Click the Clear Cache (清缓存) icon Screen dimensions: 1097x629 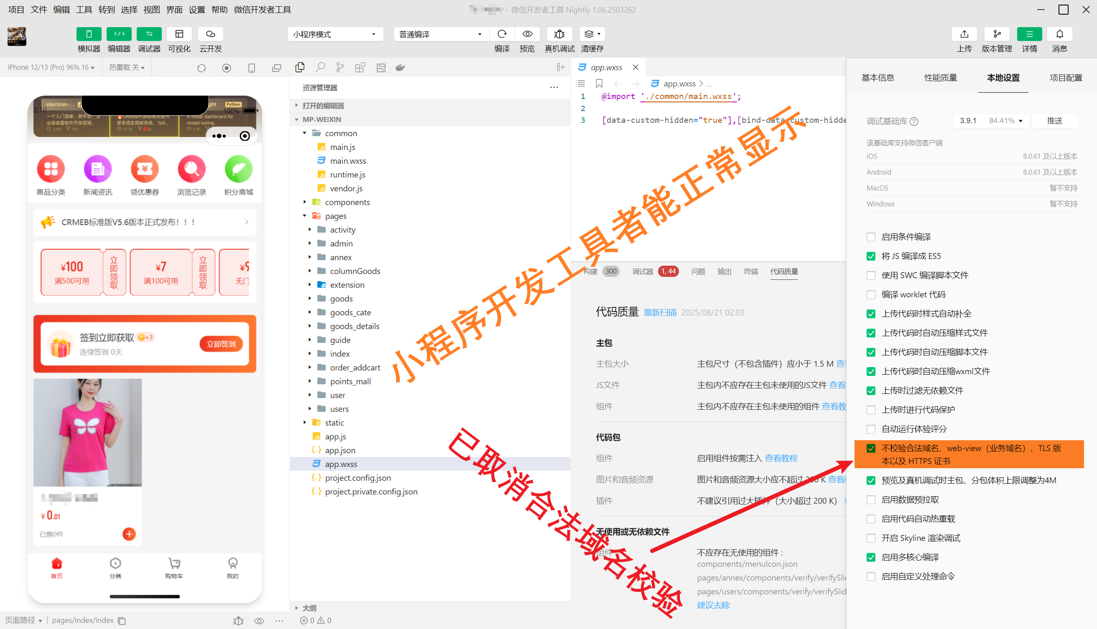point(592,34)
